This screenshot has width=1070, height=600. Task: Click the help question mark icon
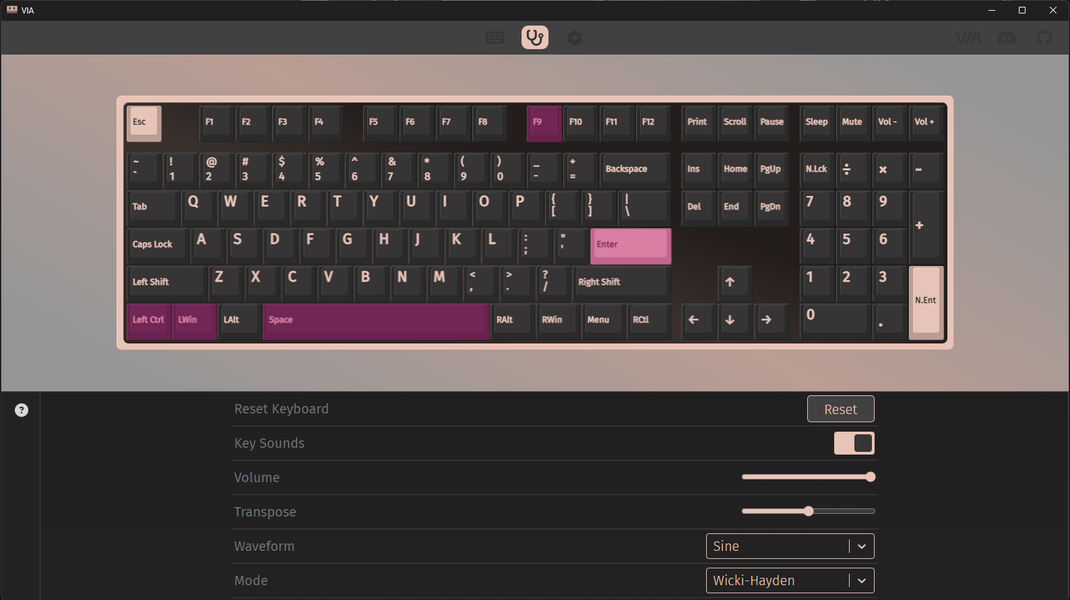coord(22,410)
